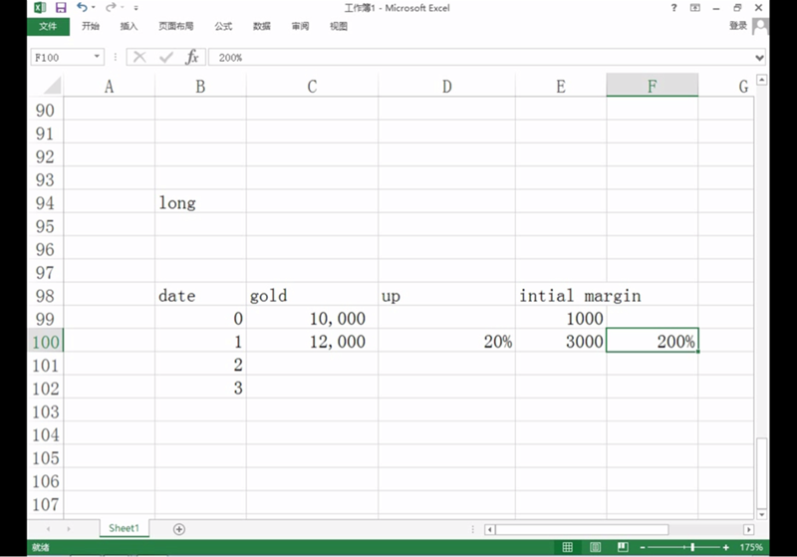This screenshot has height=557, width=797.
Task: Click the previous sheet navigation arrow
Action: tap(48, 529)
